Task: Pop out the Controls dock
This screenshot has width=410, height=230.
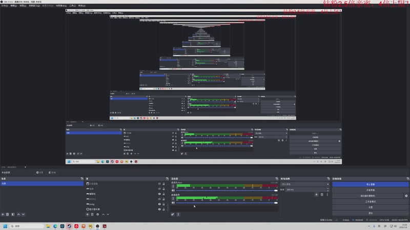Action: (407, 178)
